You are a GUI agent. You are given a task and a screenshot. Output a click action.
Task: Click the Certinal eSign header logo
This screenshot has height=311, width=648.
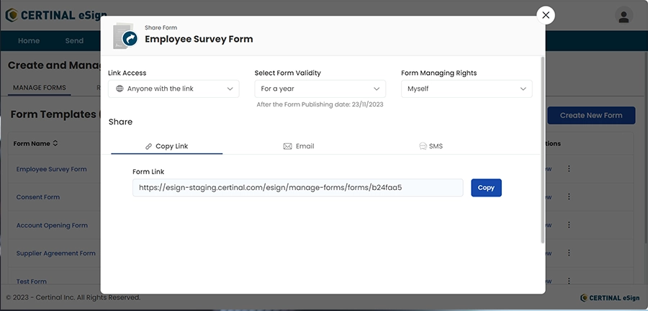pos(55,15)
